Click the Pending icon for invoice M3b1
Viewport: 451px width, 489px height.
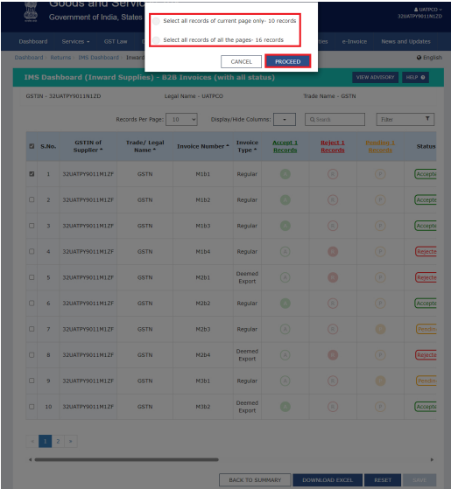380,381
